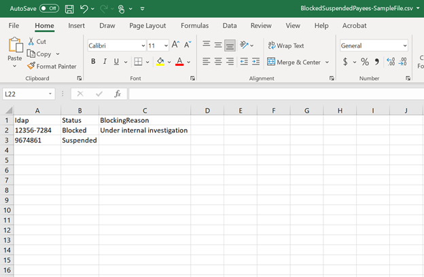Decrease indent
Image resolution: width=424 pixels, height=277 pixels.
244,62
